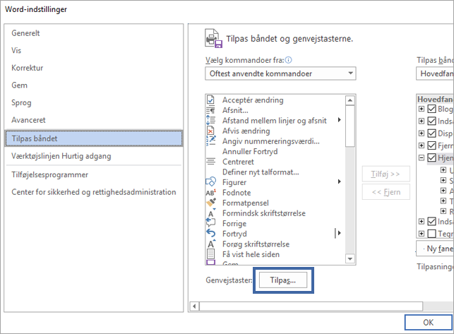The width and height of the screenshot is (454, 334).
Task: Click the Tilpas... keyboard shortcuts button
Action: (283, 280)
